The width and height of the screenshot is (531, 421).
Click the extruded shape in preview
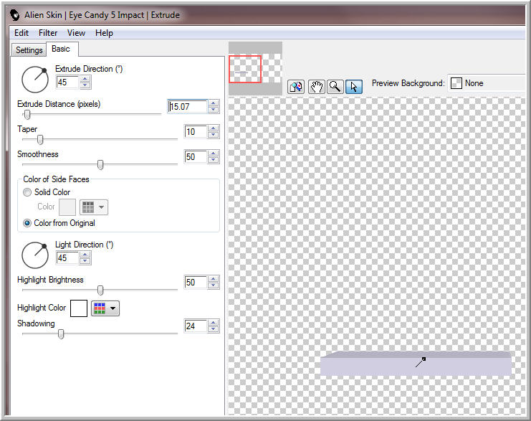click(416, 364)
